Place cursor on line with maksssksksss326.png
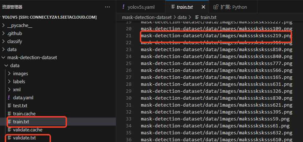Screen dimensions: 303x142 [x=216, y=91]
